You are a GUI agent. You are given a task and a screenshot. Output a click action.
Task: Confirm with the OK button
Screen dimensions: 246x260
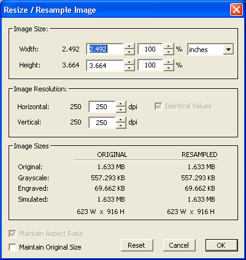pyautogui.click(x=221, y=245)
